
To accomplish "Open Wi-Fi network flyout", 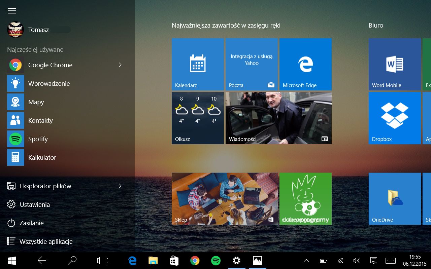I will click(x=340, y=261).
